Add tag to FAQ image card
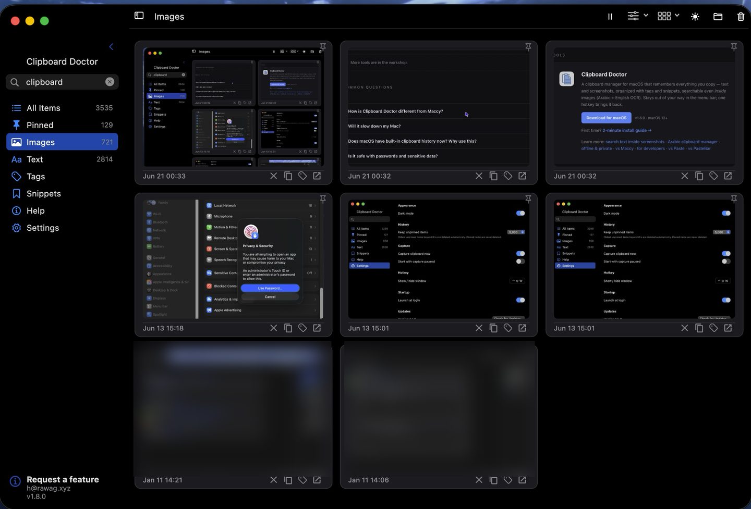751x509 pixels. click(x=508, y=176)
